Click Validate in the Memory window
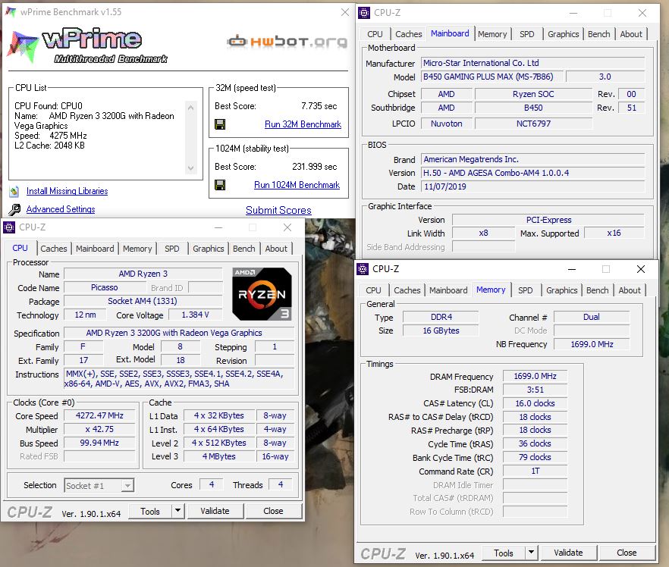Screen dimensions: 669x567 click(x=568, y=553)
